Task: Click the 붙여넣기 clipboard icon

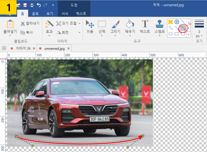Action: pos(10,24)
